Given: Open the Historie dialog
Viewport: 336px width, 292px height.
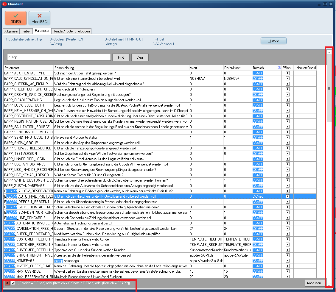Looking at the screenshot, I should click(x=273, y=41).
